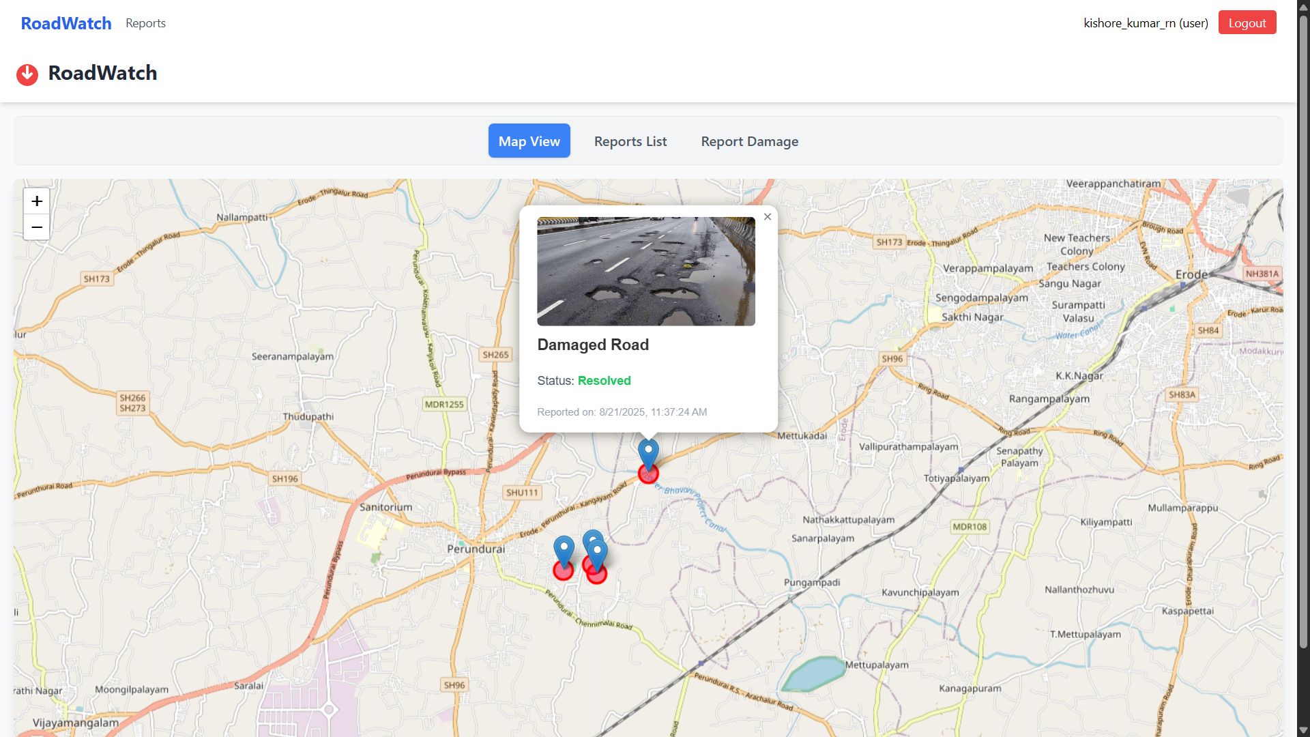Click the green Resolved status text

tap(604, 381)
